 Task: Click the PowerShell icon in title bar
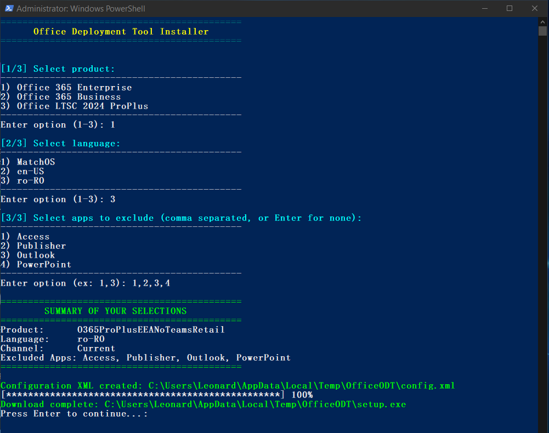9,8
